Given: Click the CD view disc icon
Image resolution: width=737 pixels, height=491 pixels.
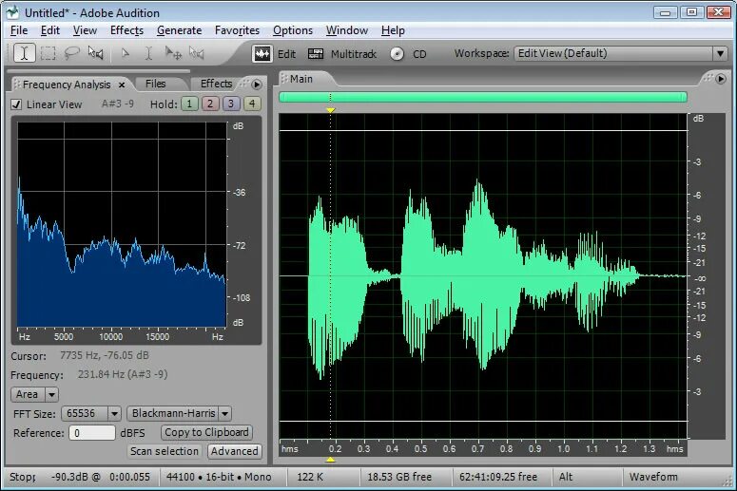Looking at the screenshot, I should pos(397,54).
